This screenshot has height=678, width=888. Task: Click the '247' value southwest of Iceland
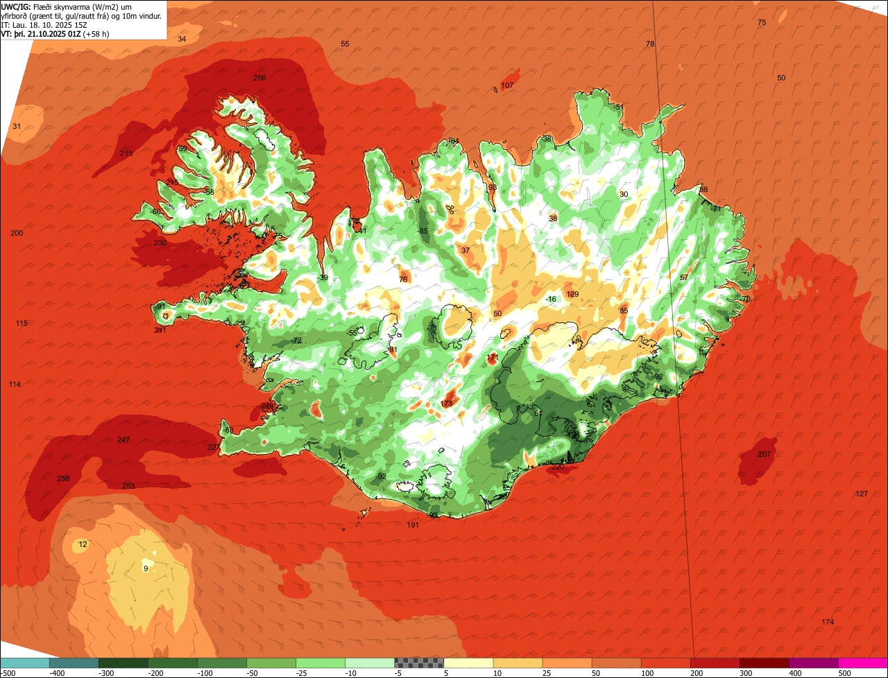[x=123, y=440]
